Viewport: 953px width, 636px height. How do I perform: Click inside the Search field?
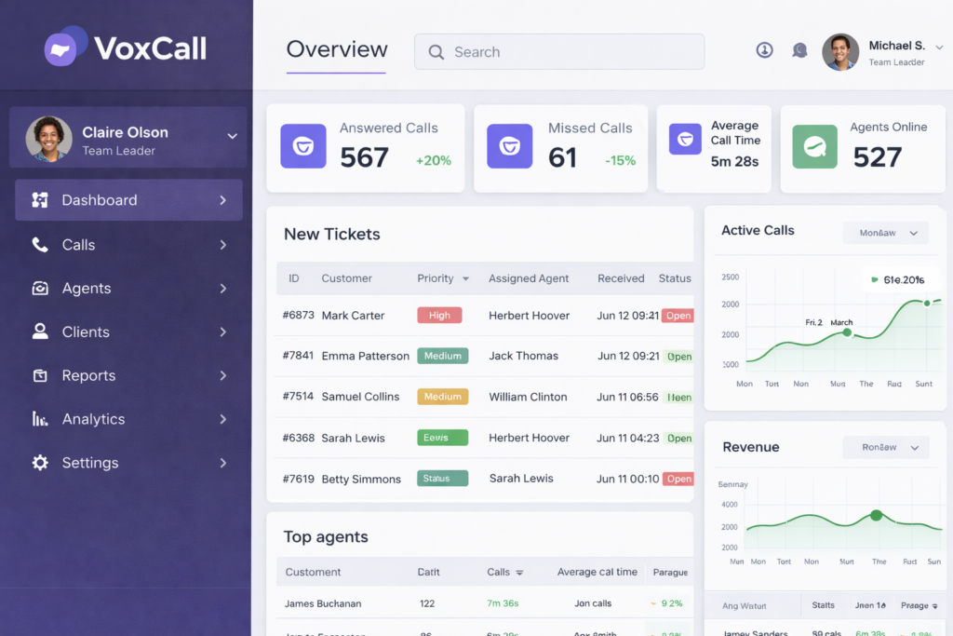(x=558, y=52)
